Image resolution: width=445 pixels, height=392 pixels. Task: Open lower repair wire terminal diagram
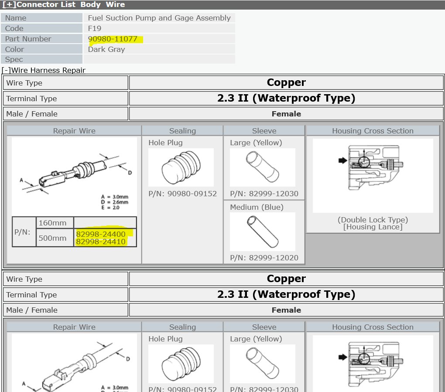(74, 363)
